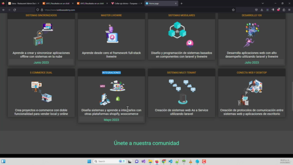Open the Chat app in taskbar
The image size is (293, 165).
point(136,161)
